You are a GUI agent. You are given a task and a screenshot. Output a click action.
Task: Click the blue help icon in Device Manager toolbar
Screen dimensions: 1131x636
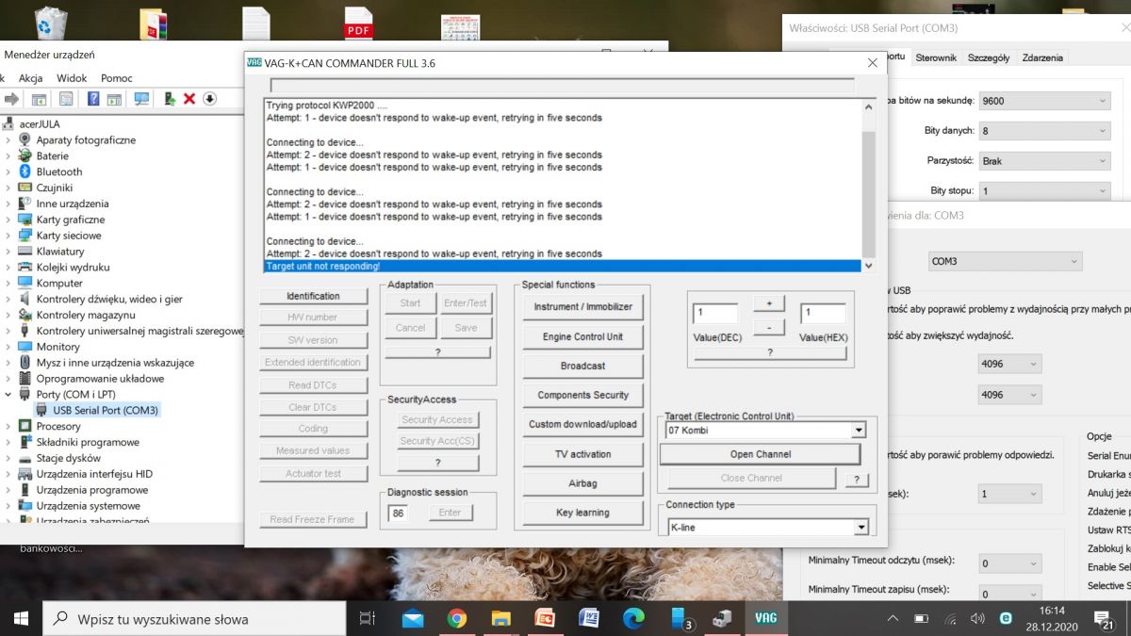[x=93, y=99]
